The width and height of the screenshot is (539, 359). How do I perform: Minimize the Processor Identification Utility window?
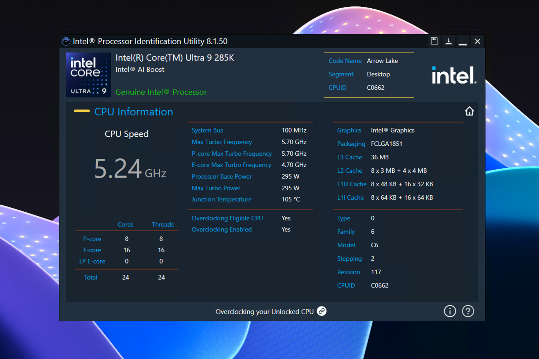[463, 42]
